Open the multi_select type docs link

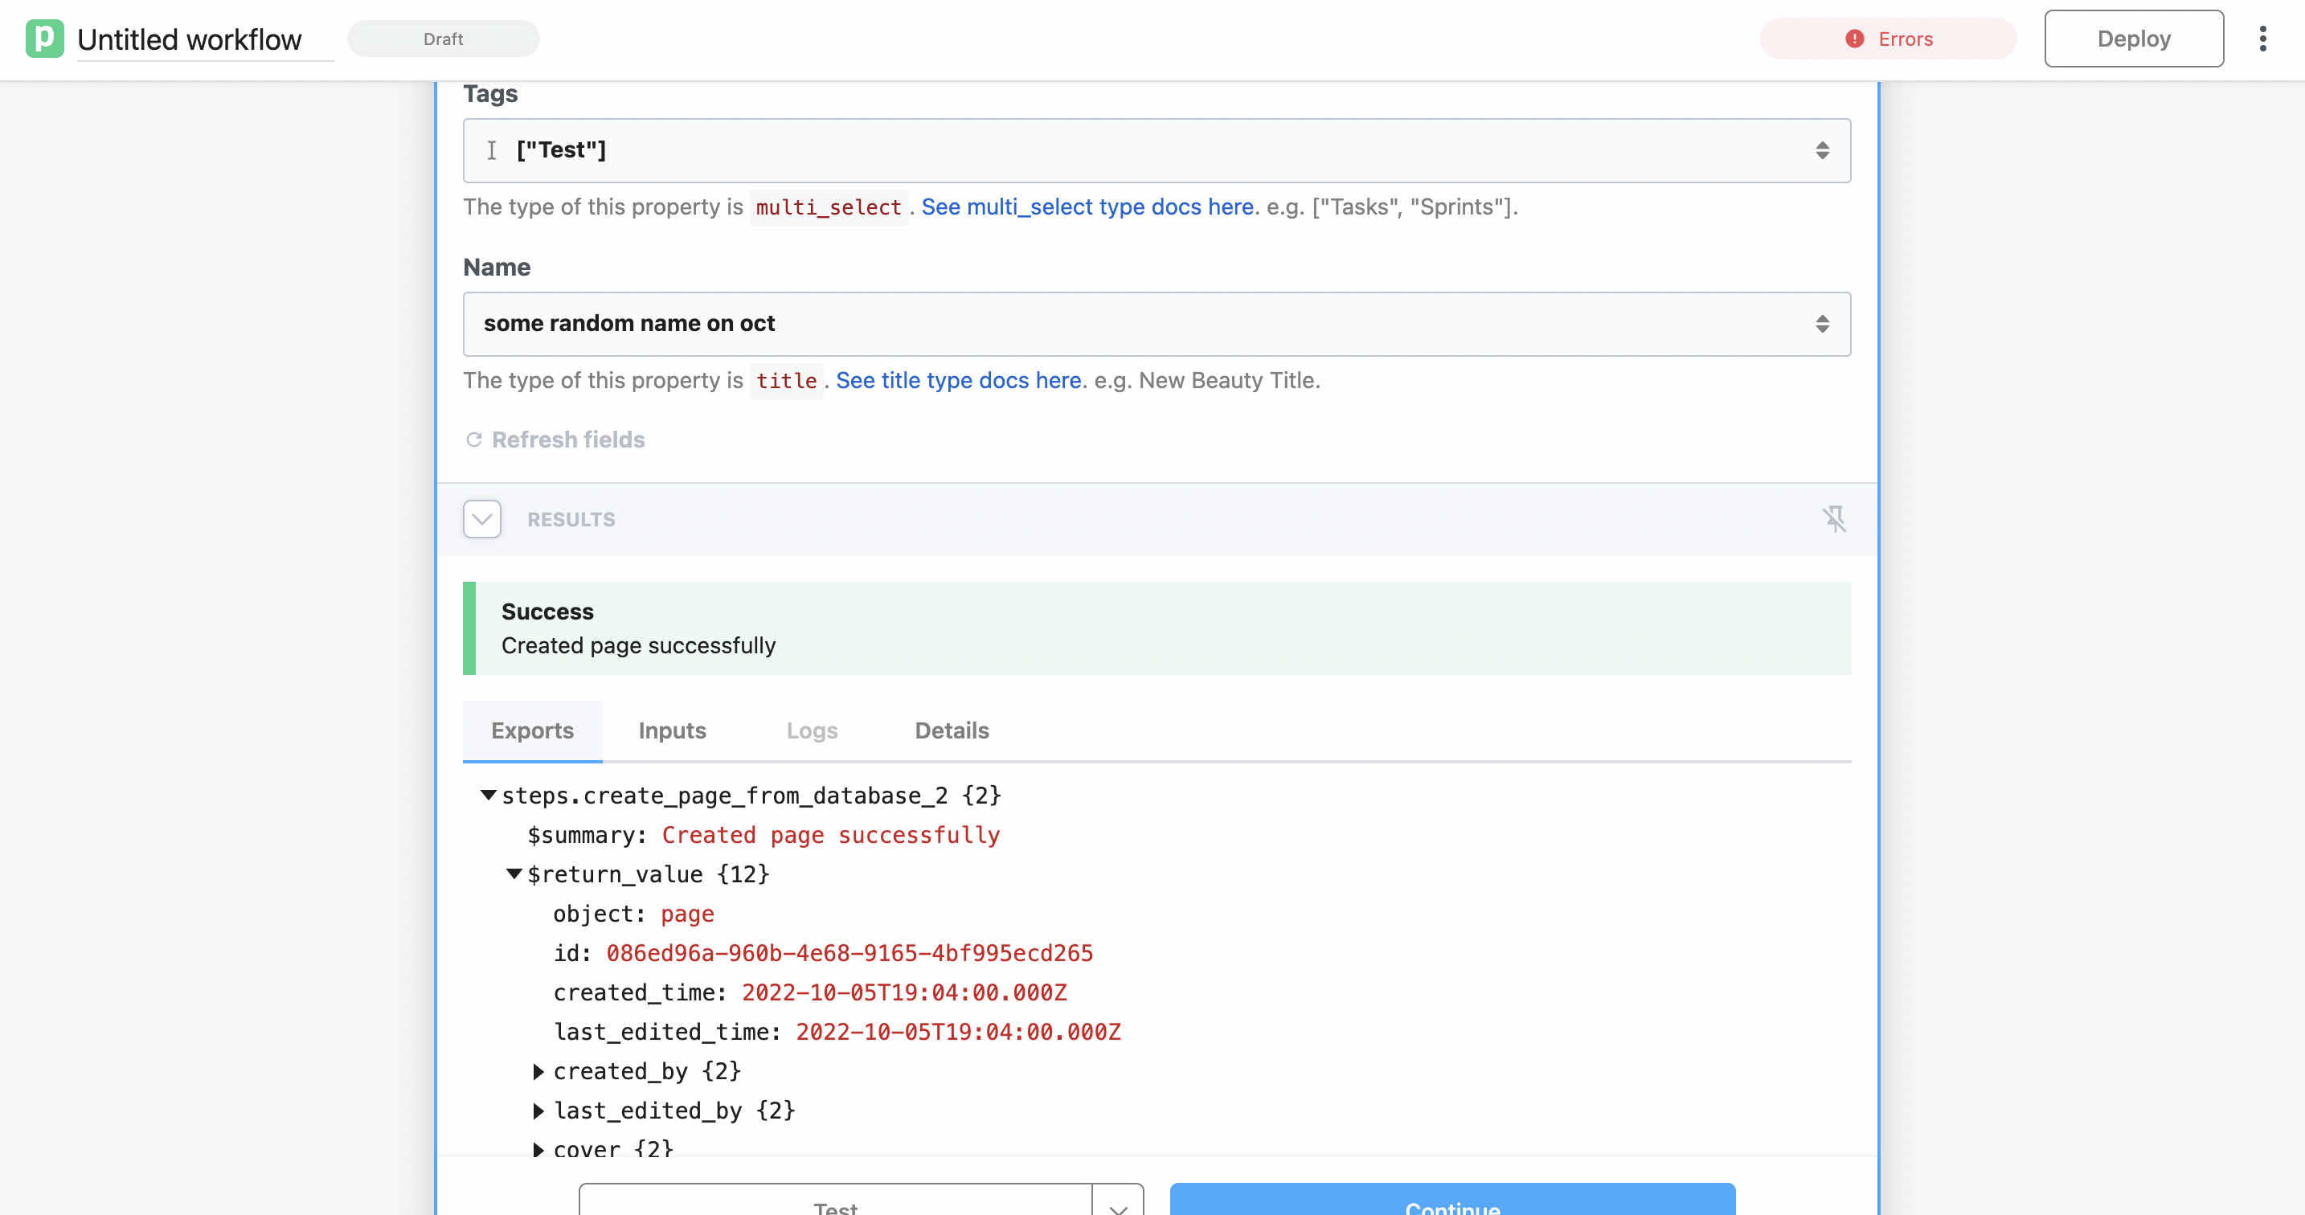point(1087,207)
